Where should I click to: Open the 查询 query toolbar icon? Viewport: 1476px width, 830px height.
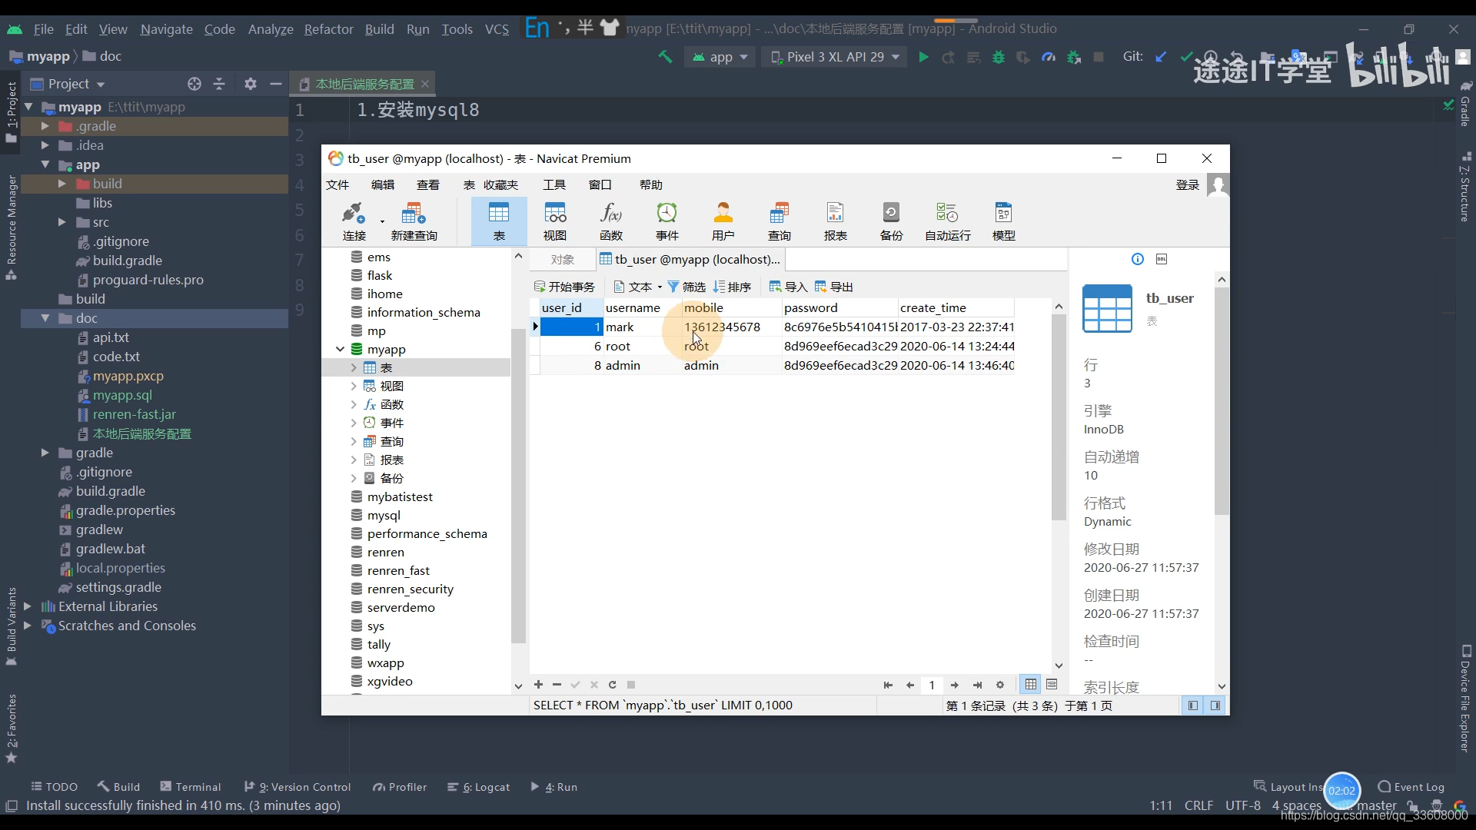click(780, 221)
